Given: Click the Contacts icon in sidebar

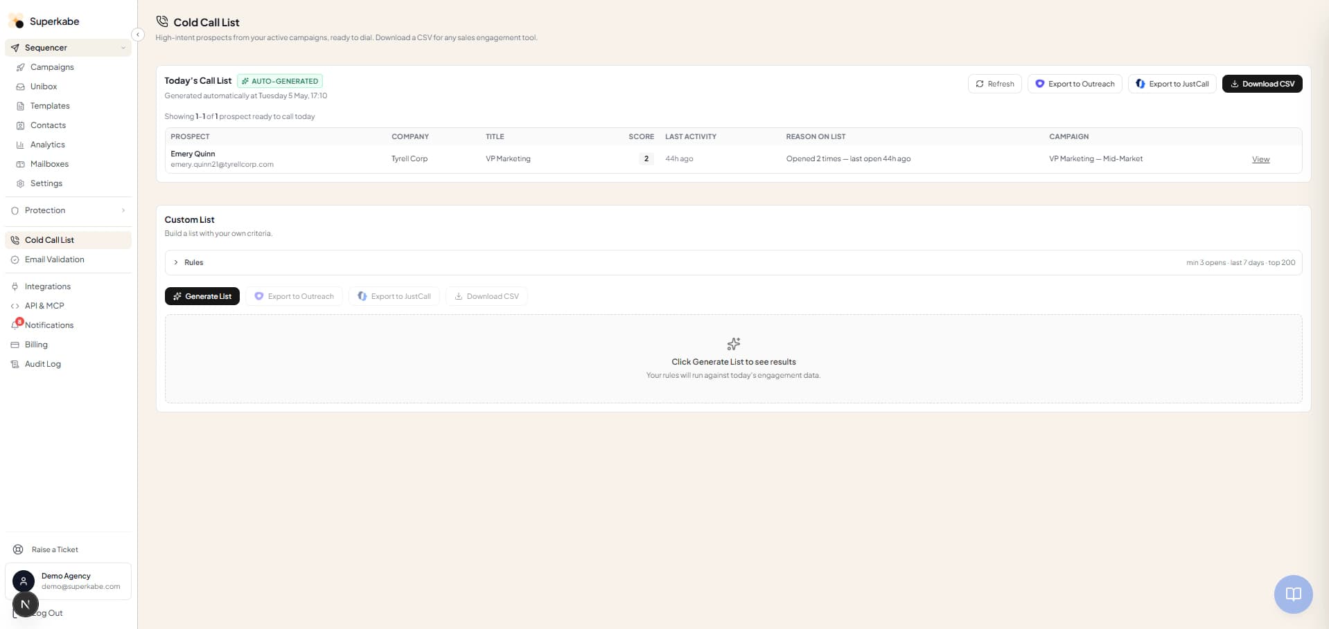Looking at the screenshot, I should tap(20, 125).
